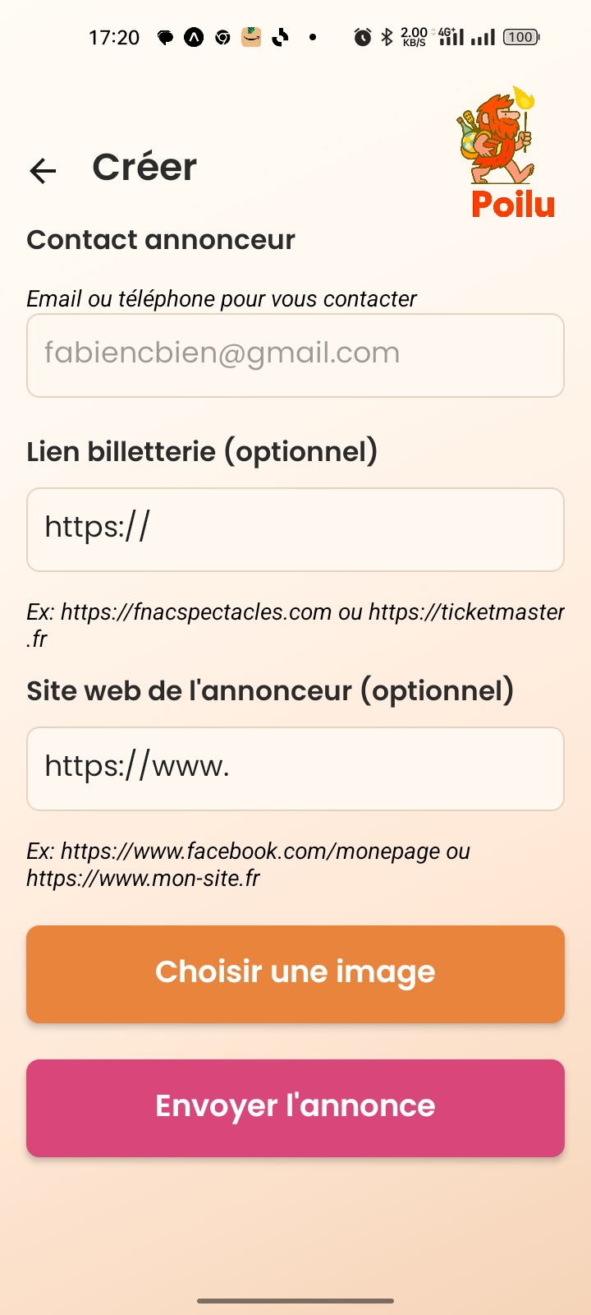Click the Site web de l'annonceur field
The image size is (591, 1315).
295,768
